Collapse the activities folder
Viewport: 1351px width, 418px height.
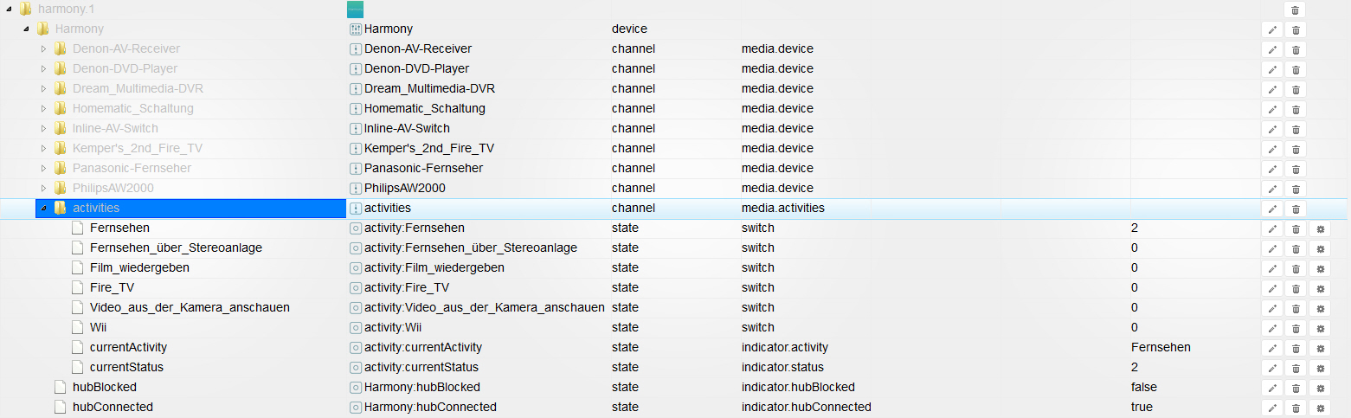(44, 208)
